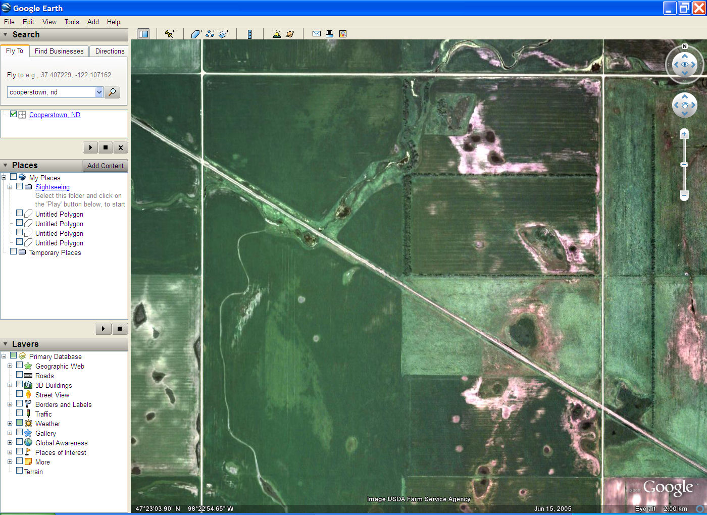Expand the Global Awareness layer node
The width and height of the screenshot is (707, 515).
click(10, 443)
